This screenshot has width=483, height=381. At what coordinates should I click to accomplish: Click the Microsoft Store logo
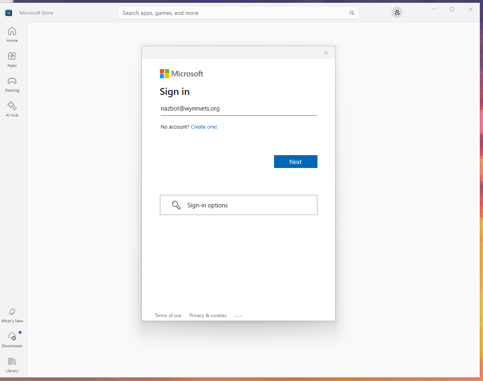(8, 12)
